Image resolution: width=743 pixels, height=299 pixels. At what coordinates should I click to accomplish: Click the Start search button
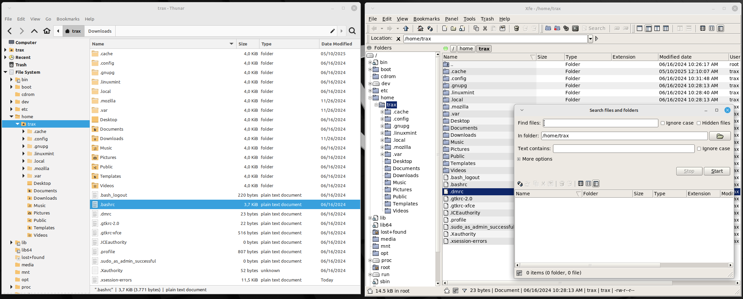[x=717, y=171]
